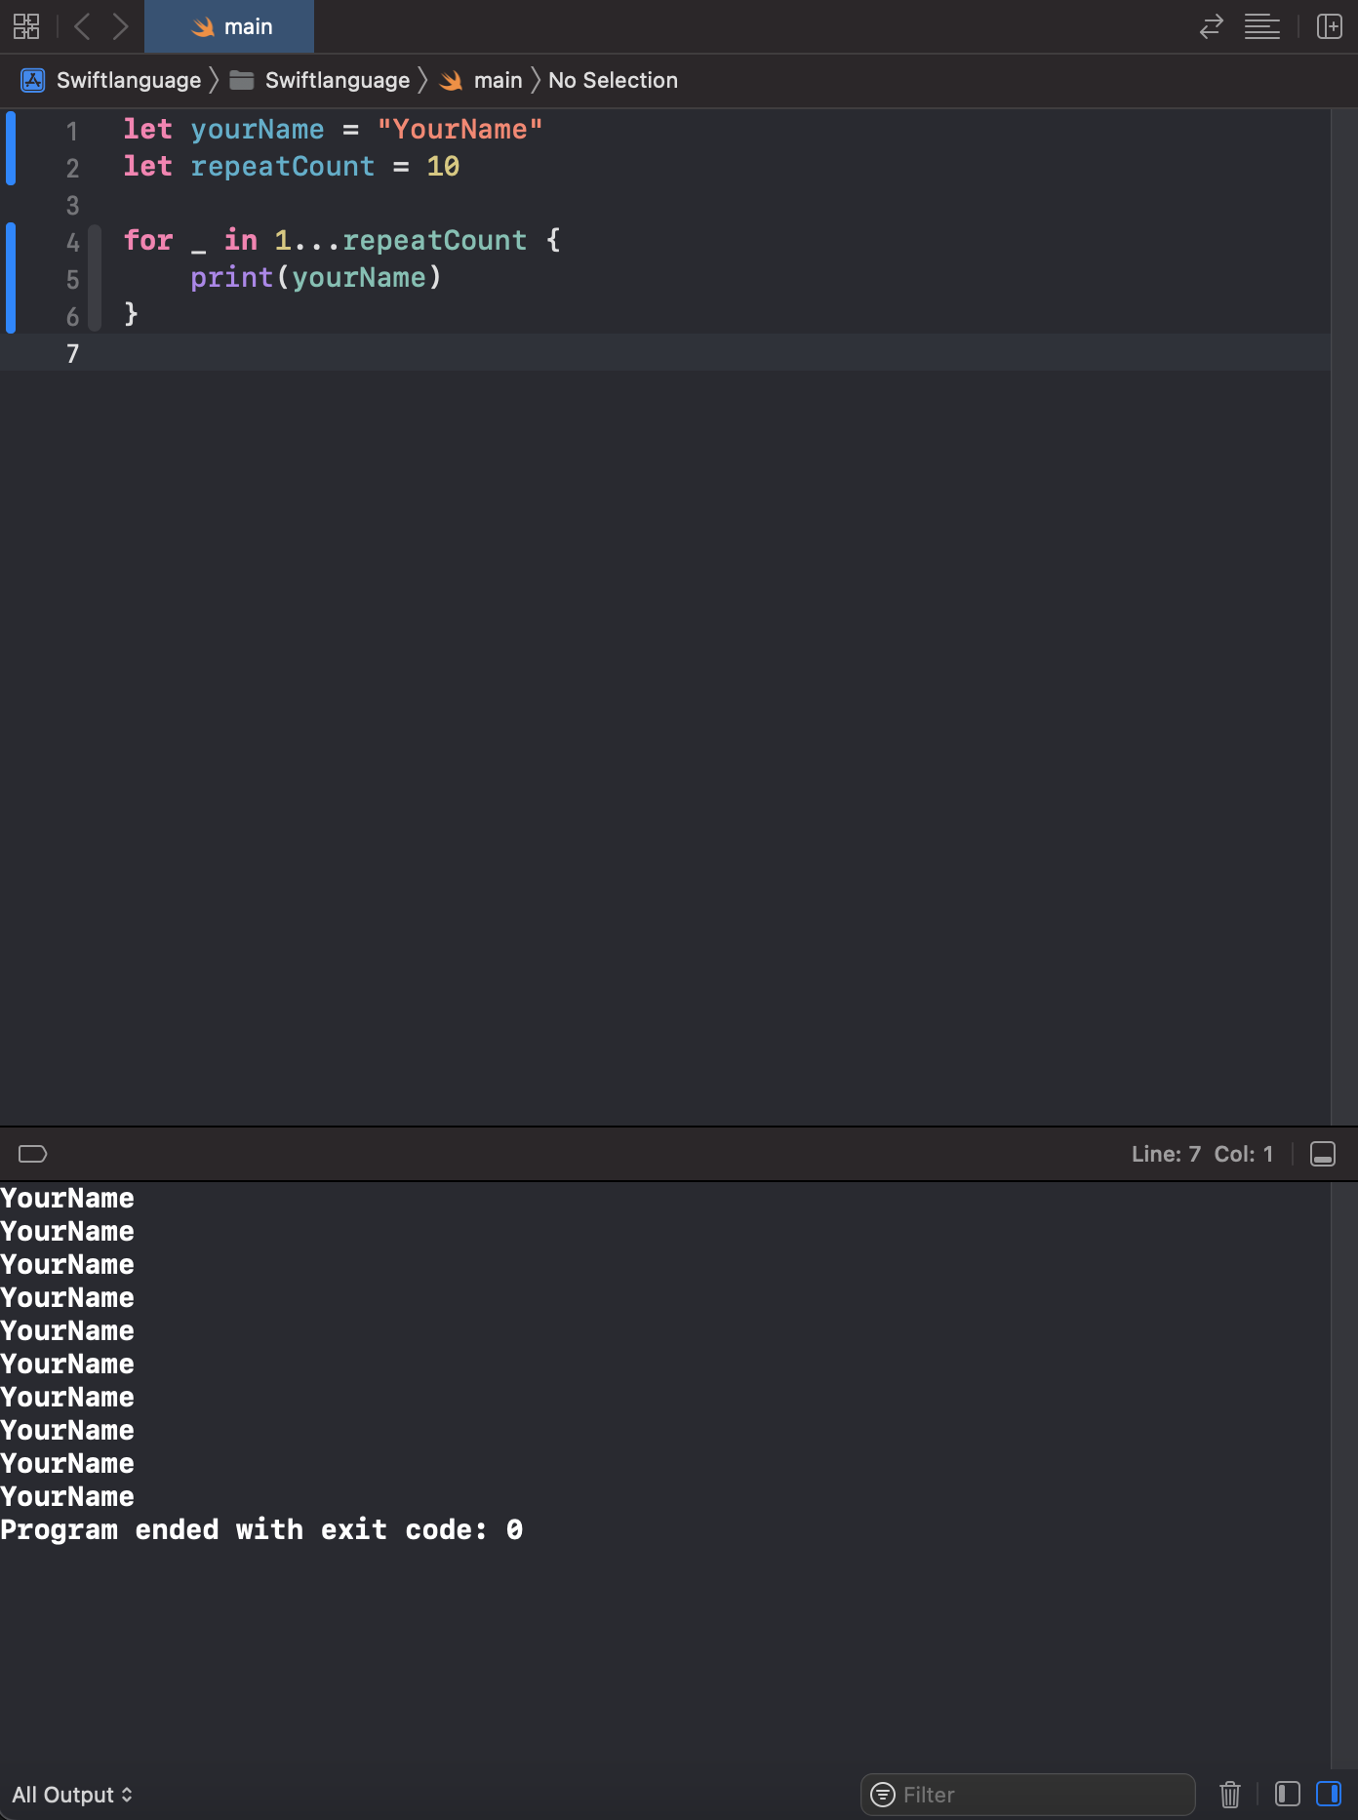Viewport: 1358px width, 1820px height.
Task: Open the Swiftlanguage folder breadcrumb
Action: 337,80
